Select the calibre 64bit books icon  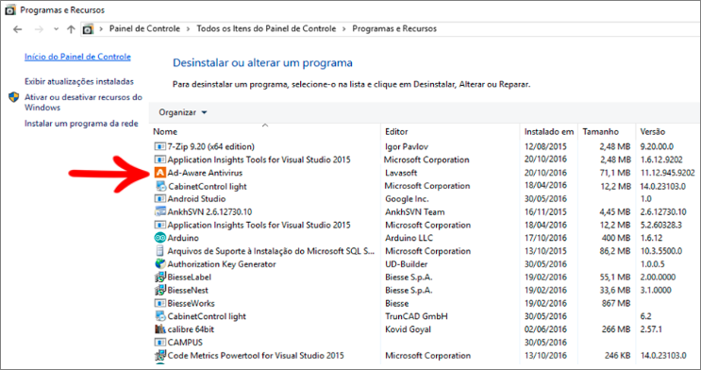(159, 328)
